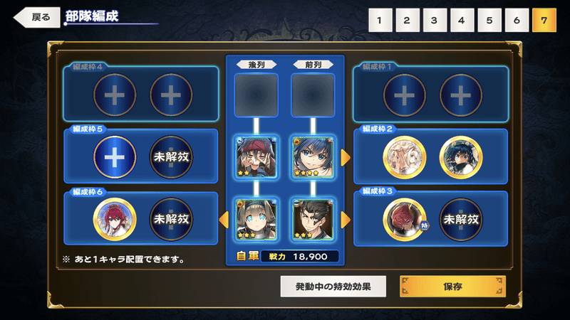
Task: Select the red-haired horned character in 編成枠3
Action: point(404,219)
